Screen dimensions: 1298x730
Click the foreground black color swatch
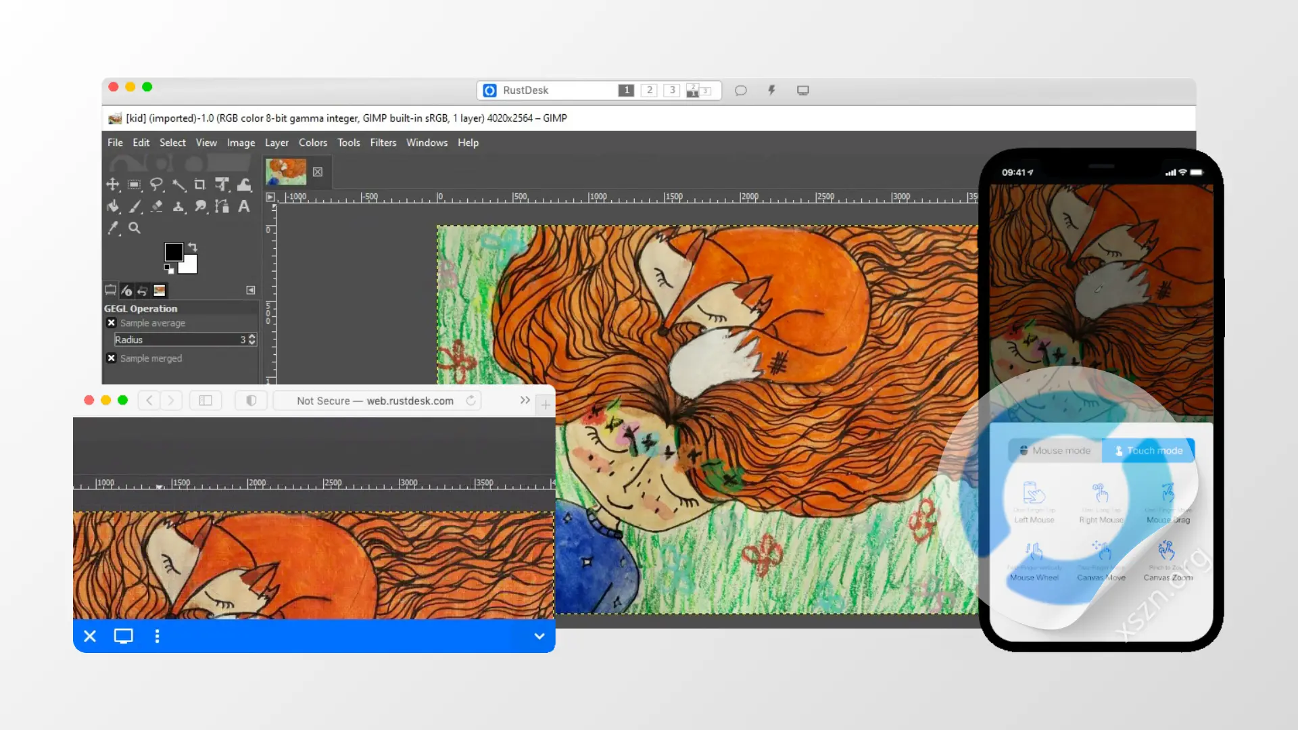[173, 252]
